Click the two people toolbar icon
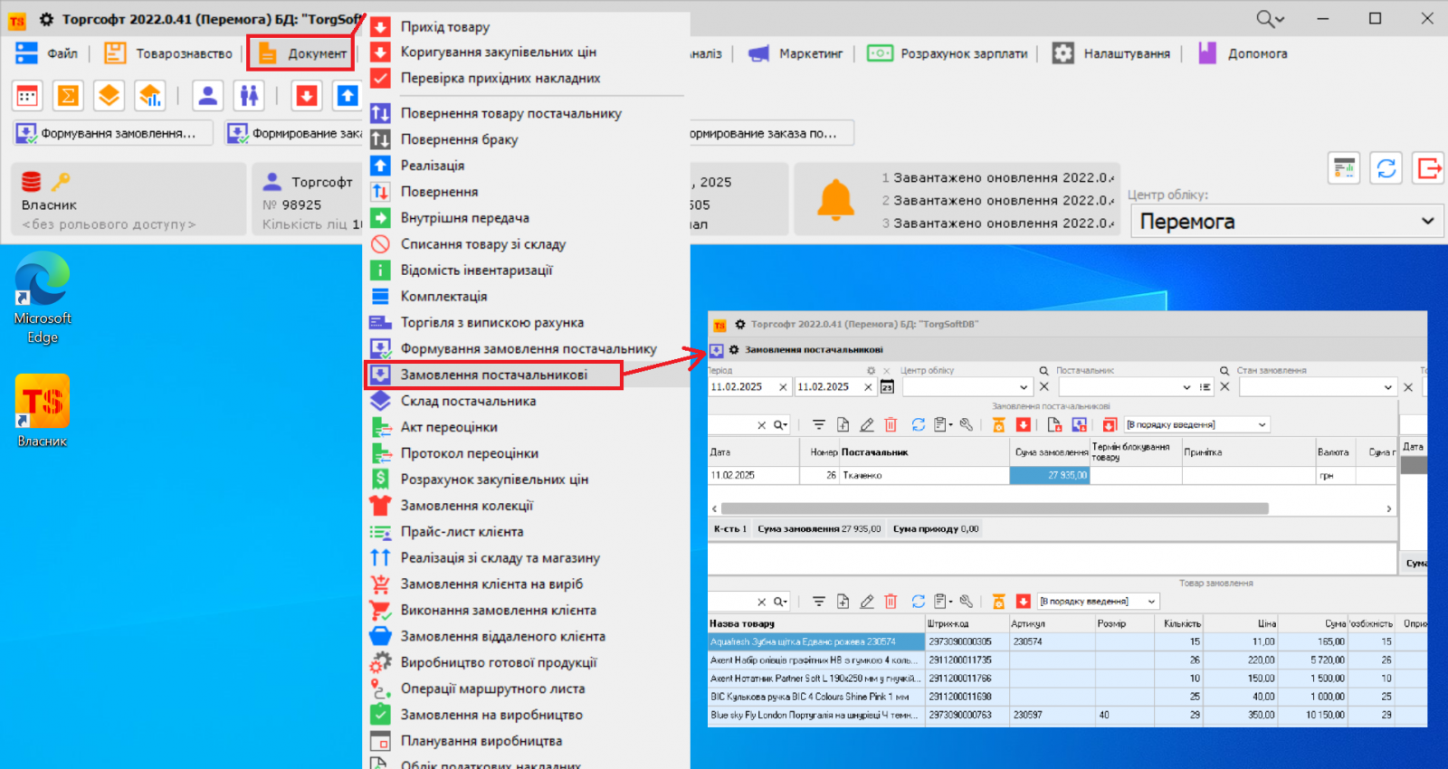1448x769 pixels. coord(248,95)
